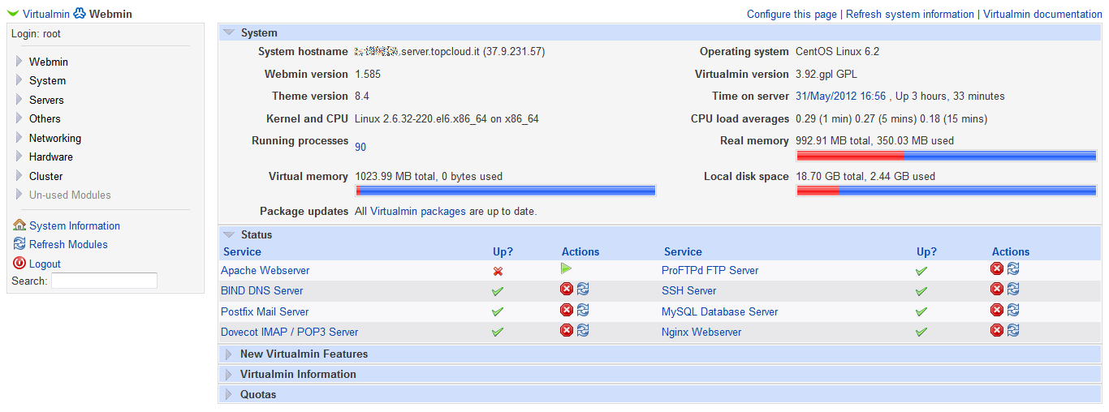Expand the Quotas section
The height and width of the screenshot is (412, 1109).
(x=229, y=395)
